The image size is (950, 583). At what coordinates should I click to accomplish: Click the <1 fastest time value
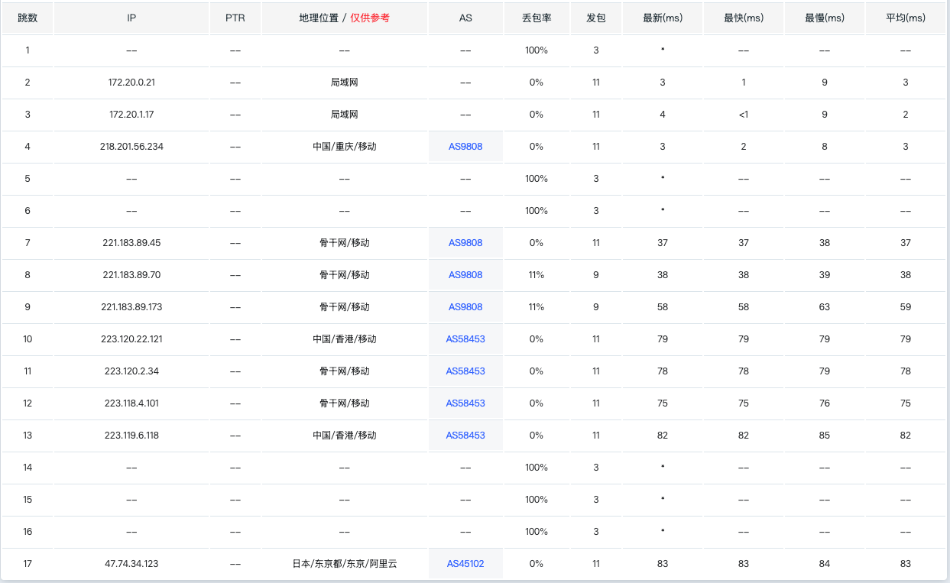coord(744,115)
